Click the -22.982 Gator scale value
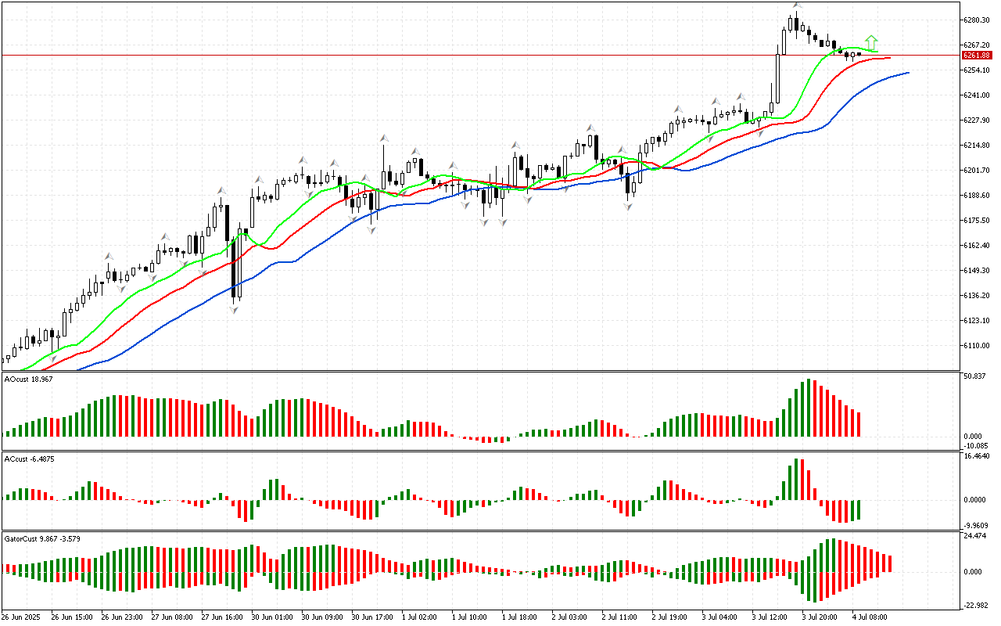 coord(974,605)
